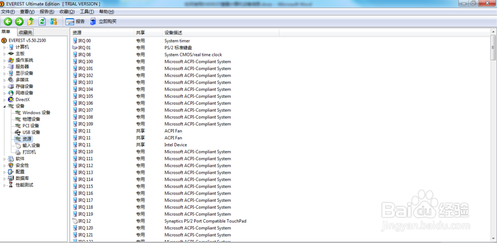Image resolution: width=497 pixels, height=243 pixels.
Task: Expand the 网络设备 tree node
Action: point(4,93)
